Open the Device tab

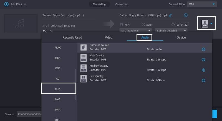click(x=181, y=37)
